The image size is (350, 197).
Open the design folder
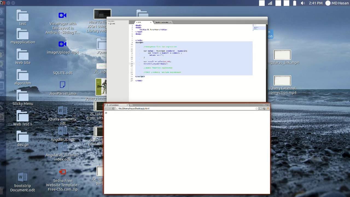(22, 136)
